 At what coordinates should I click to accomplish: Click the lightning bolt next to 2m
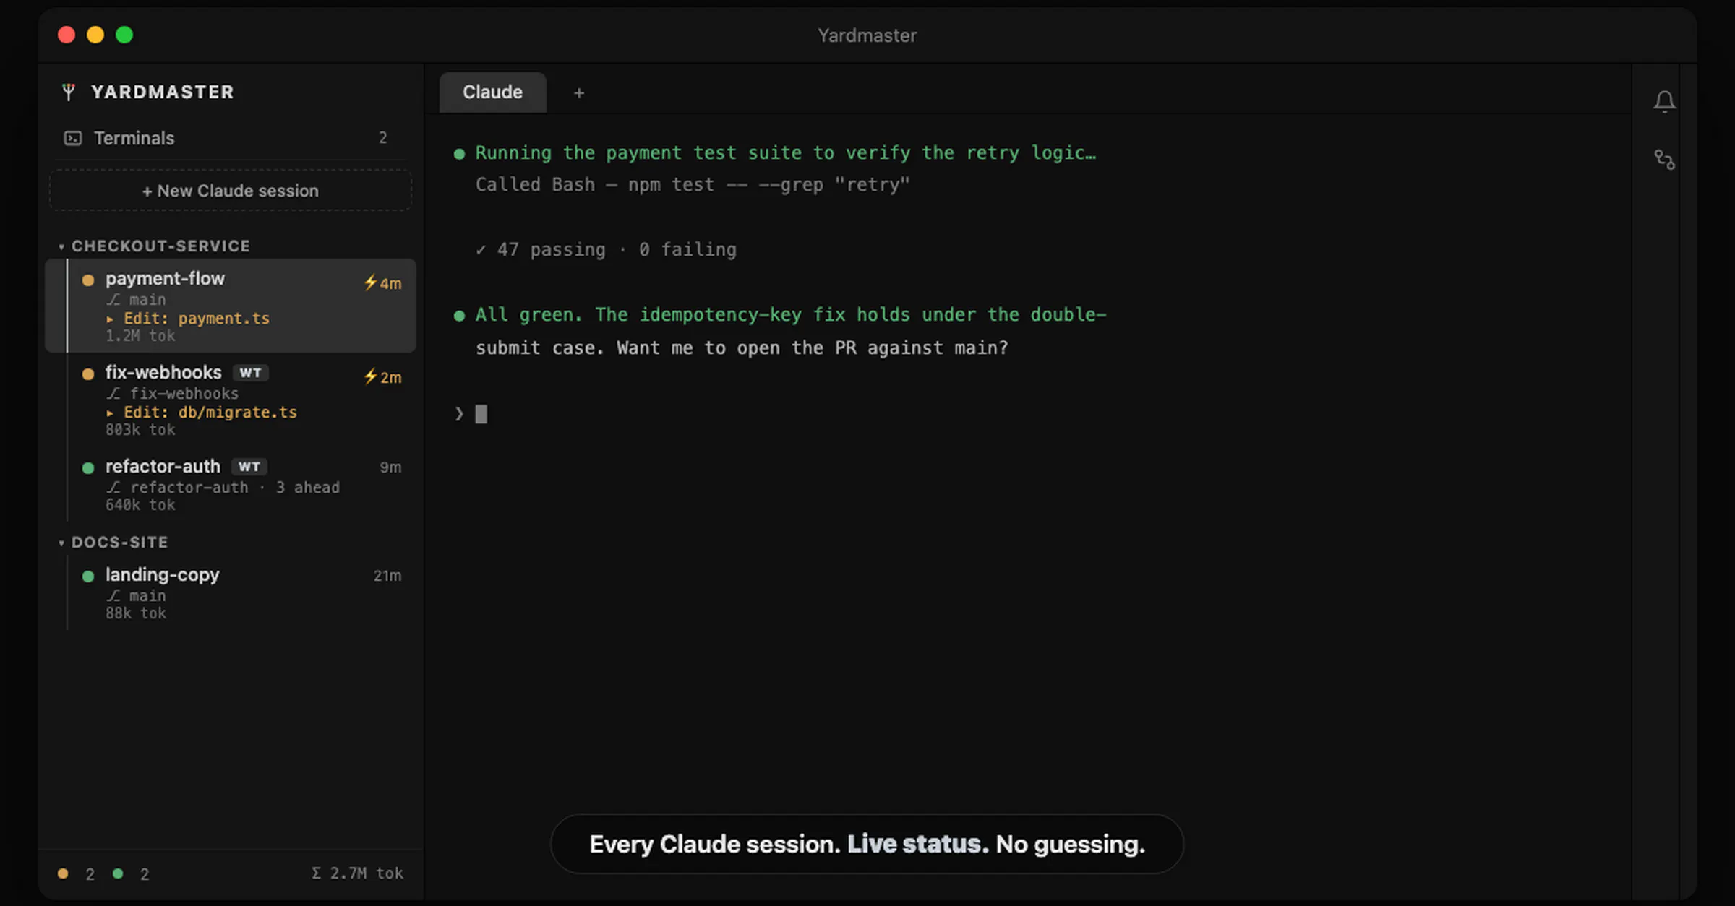coord(370,376)
